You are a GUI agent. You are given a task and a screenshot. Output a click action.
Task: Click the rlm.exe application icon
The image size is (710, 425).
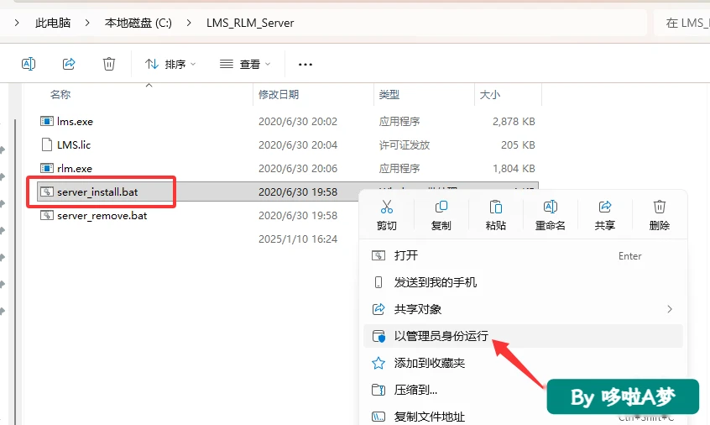click(47, 169)
